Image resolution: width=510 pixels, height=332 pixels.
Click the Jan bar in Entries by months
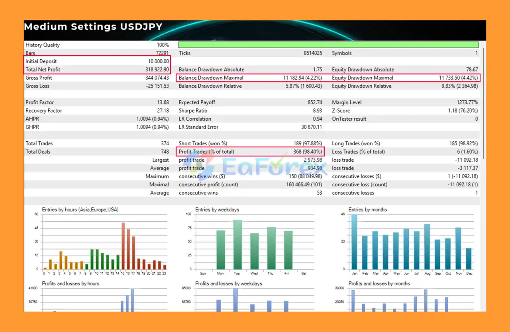click(354, 242)
